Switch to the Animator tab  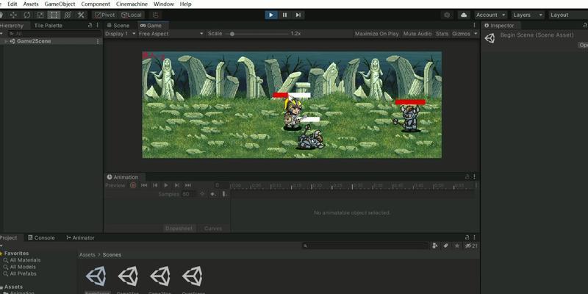(81, 237)
